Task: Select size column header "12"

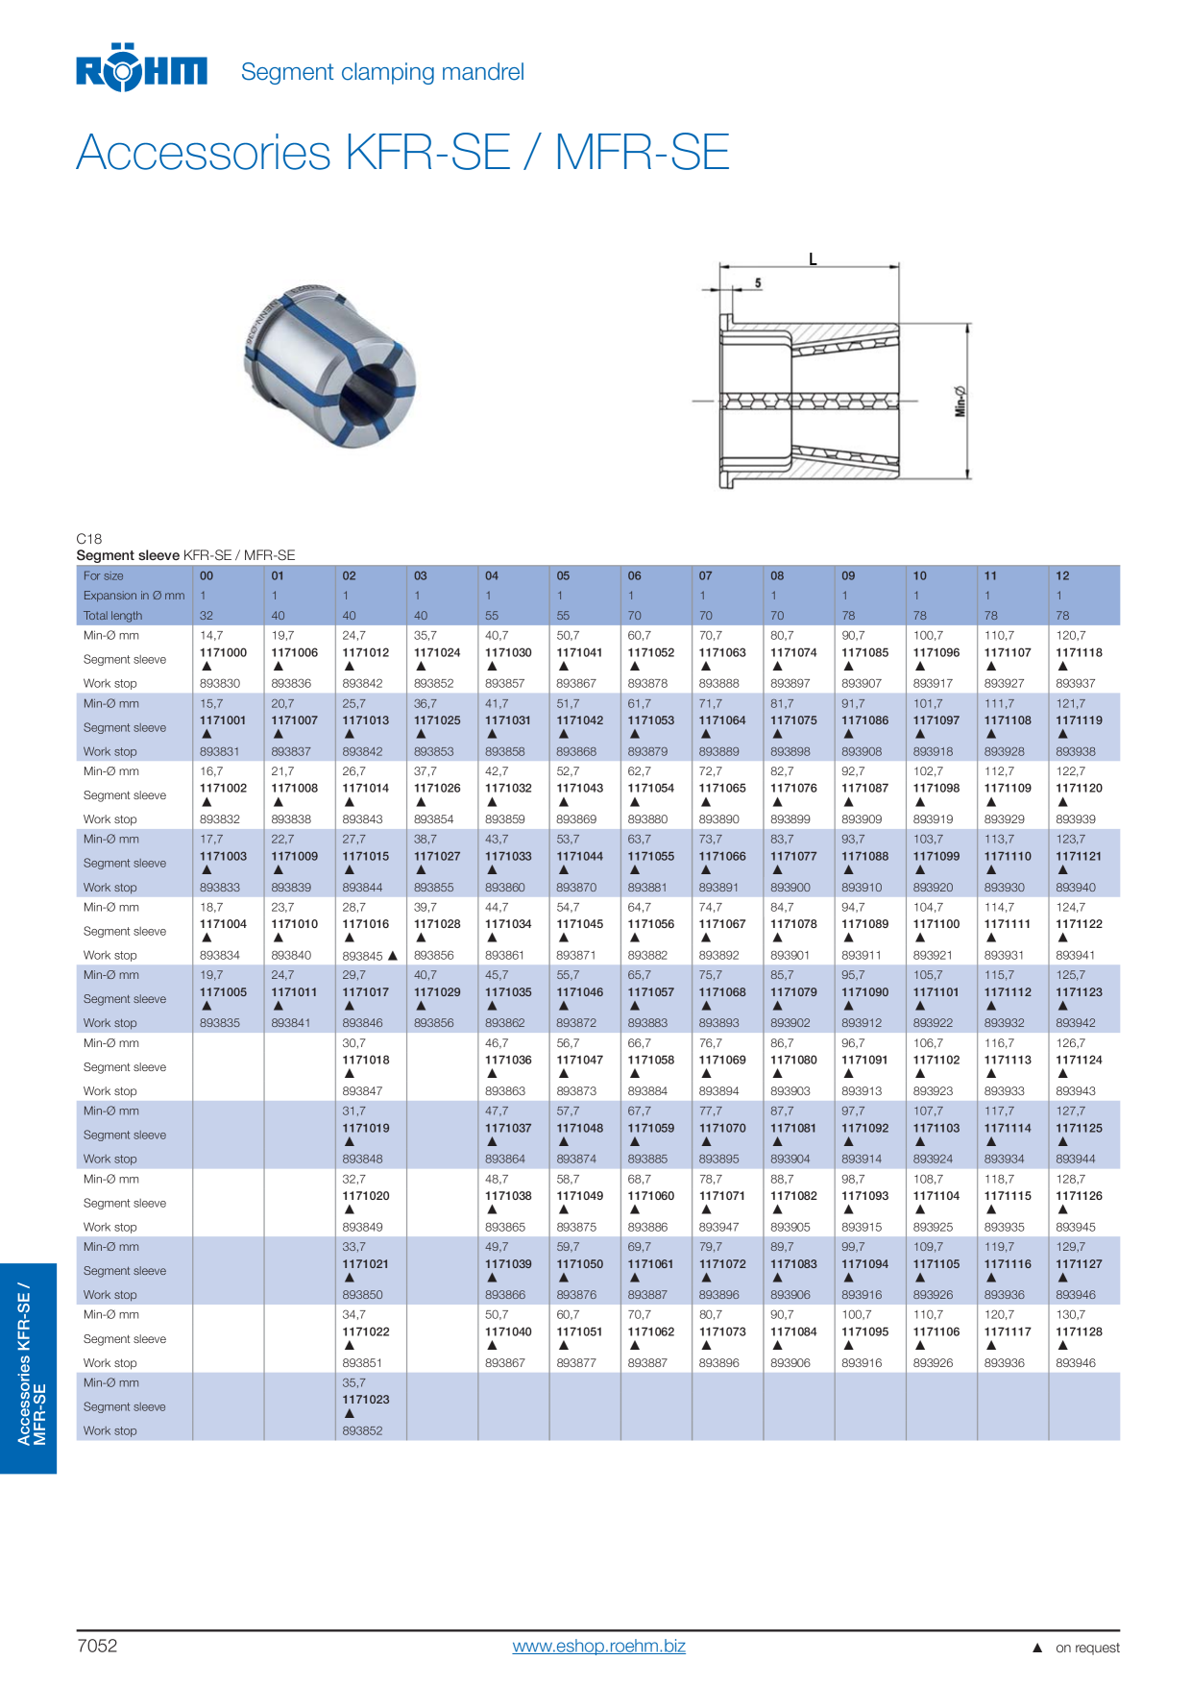Action: [x=1062, y=576]
